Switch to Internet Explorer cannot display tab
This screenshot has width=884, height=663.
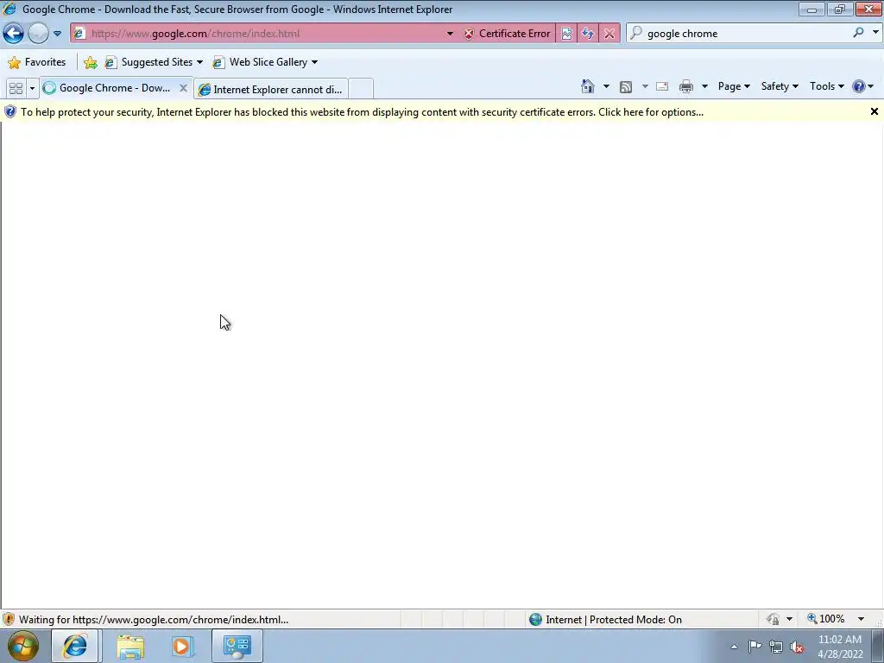tap(271, 89)
